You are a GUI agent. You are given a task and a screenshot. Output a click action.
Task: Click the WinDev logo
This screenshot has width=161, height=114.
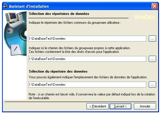(145, 17)
